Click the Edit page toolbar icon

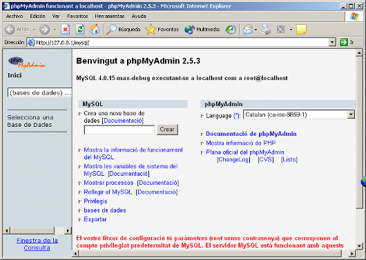coord(280,30)
